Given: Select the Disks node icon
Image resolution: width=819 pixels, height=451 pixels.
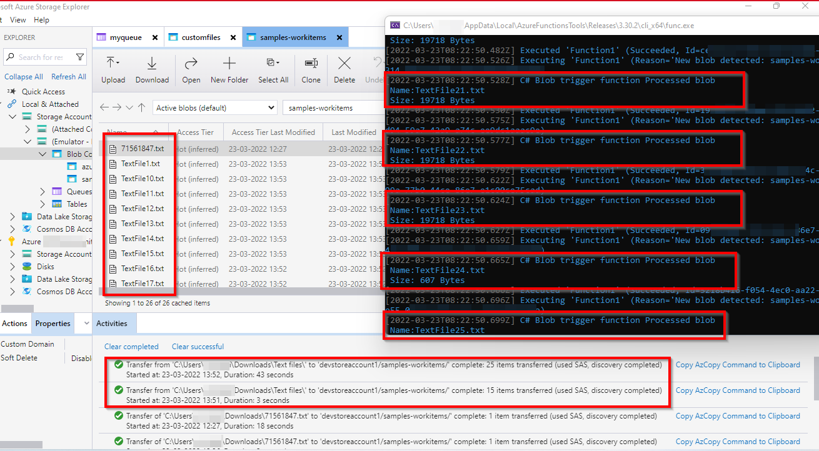Looking at the screenshot, I should 26,267.
